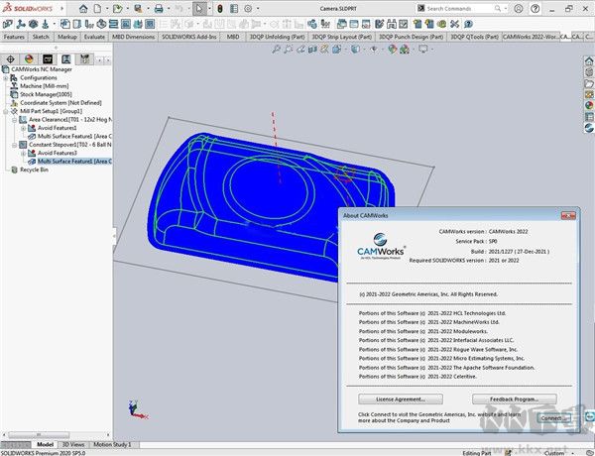The height and width of the screenshot is (456, 595).
Task: Click Zoom to Fit magnifier in view toolbar
Action: click(x=277, y=49)
